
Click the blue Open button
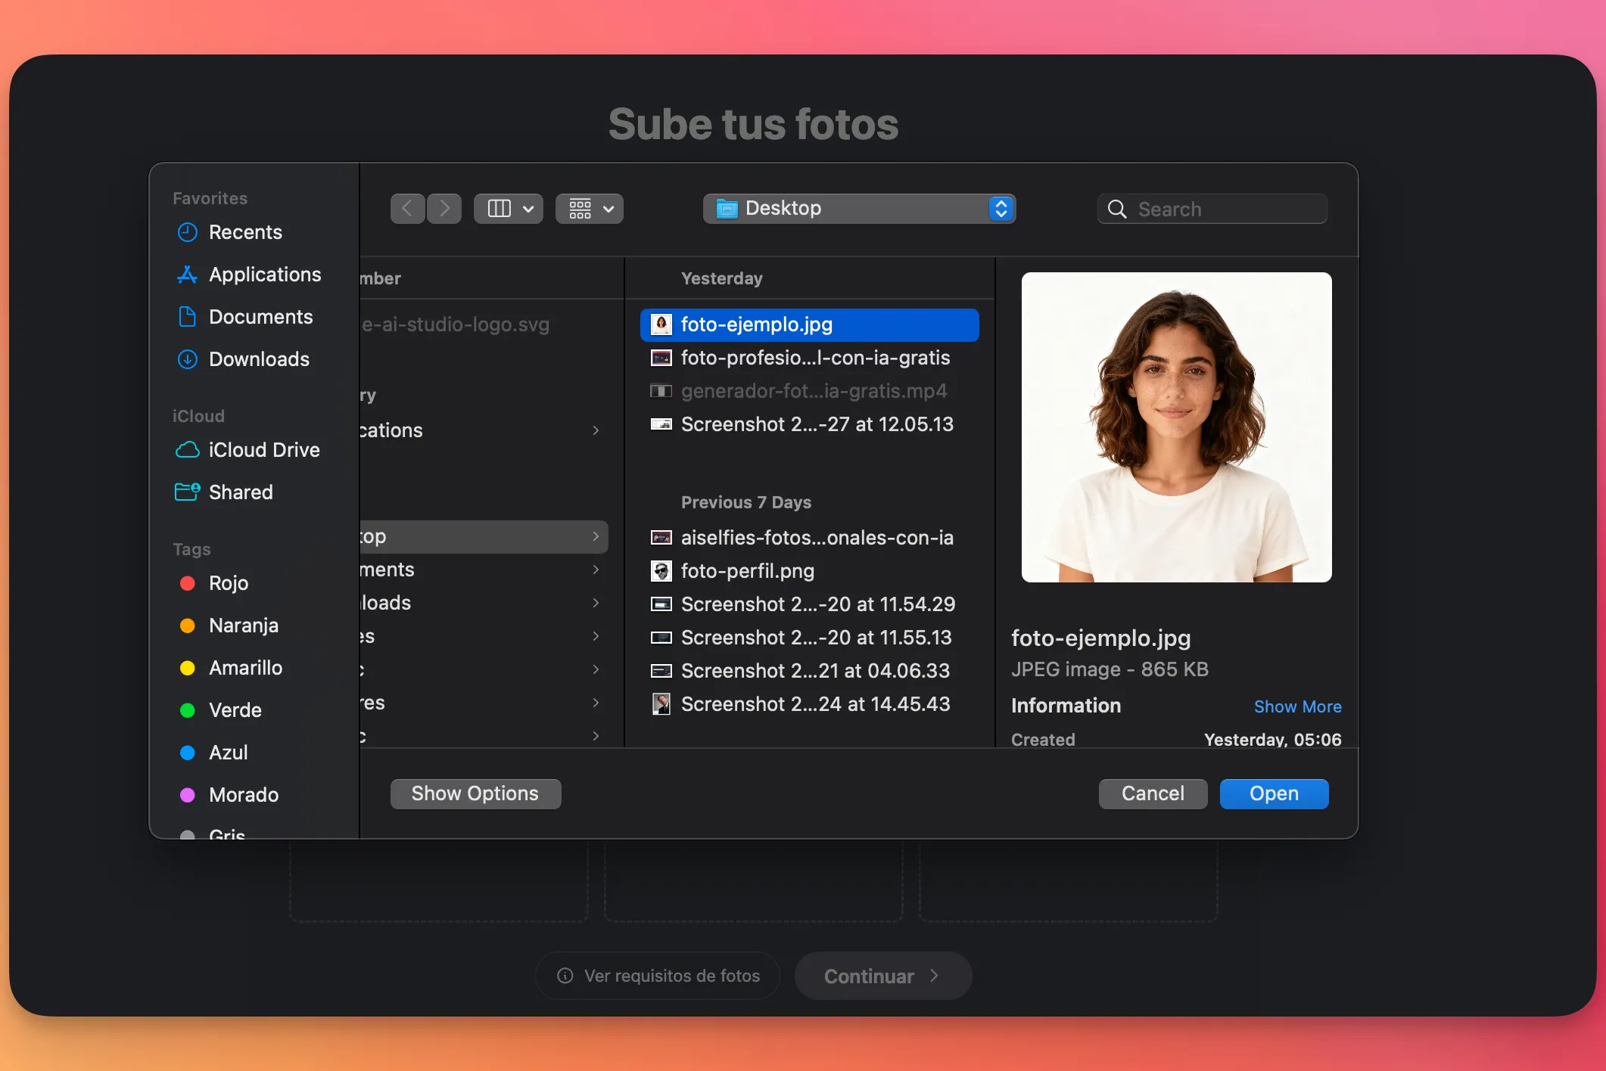point(1273,793)
